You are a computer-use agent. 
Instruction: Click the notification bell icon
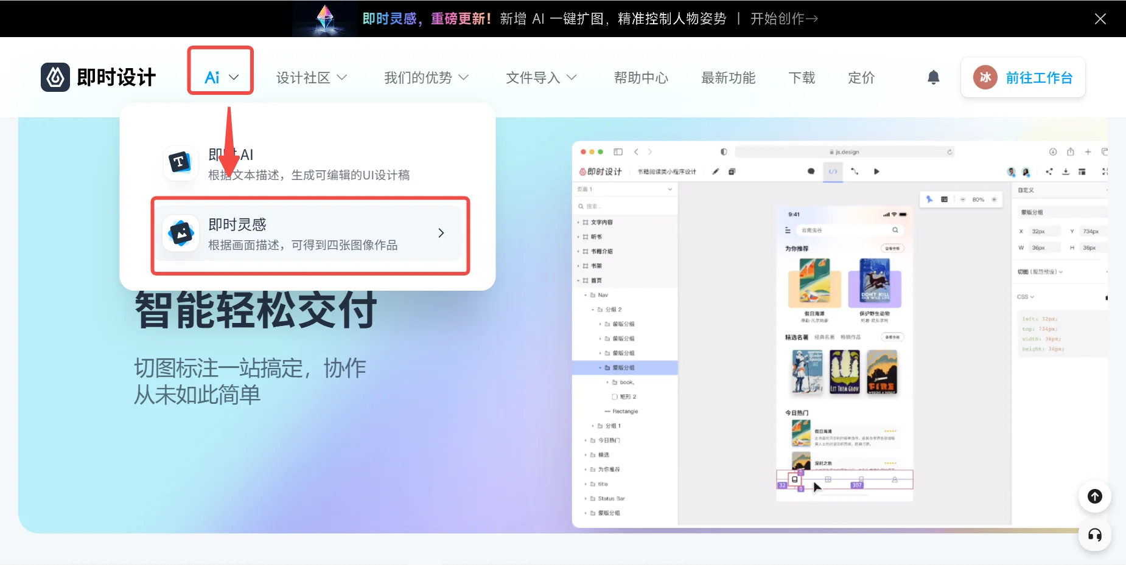click(x=933, y=77)
